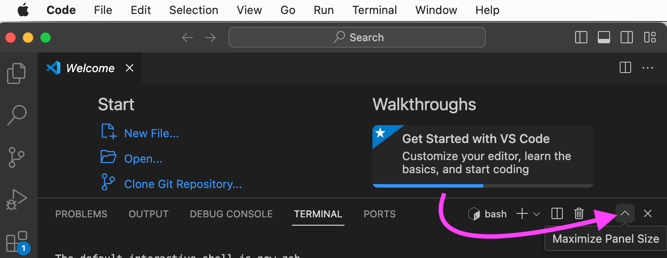Toggle the bottom panel visibility
This screenshot has width=667, height=258.
click(604, 38)
